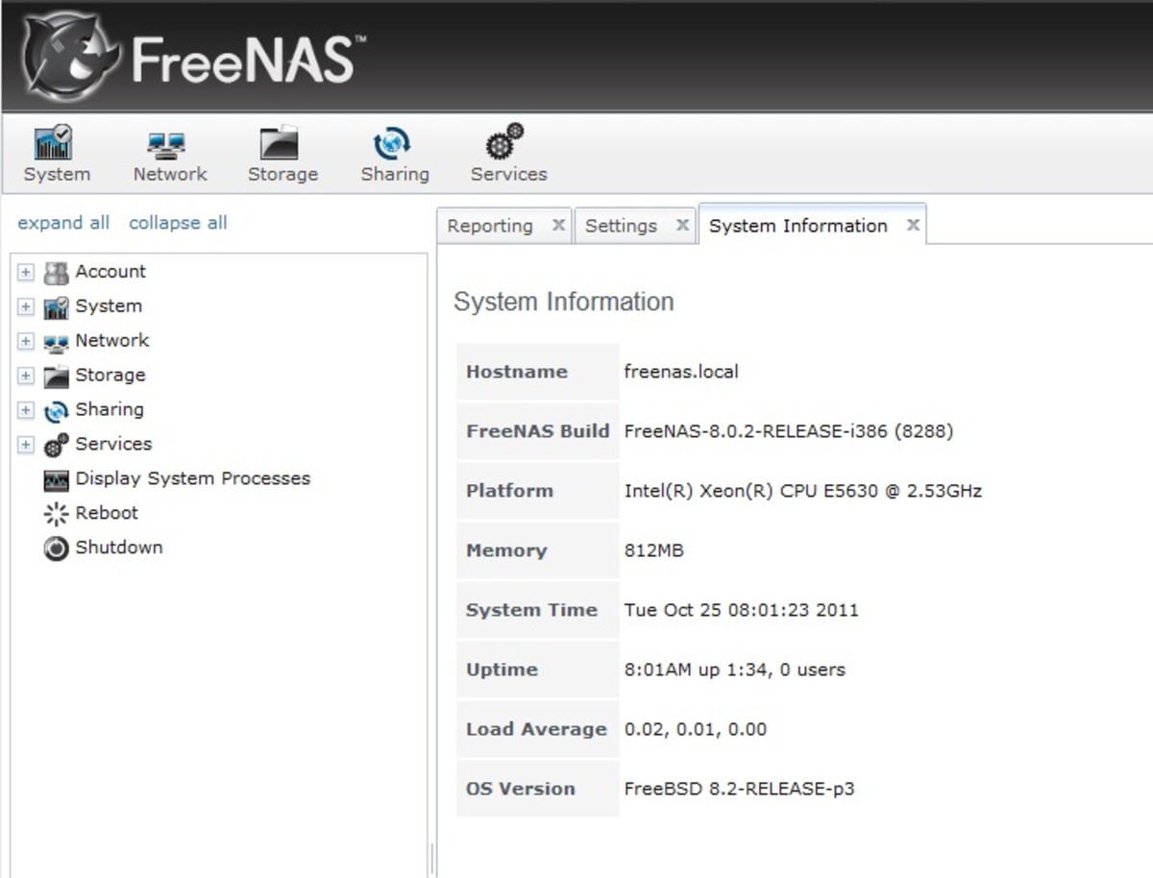Image resolution: width=1153 pixels, height=878 pixels.
Task: Close the System Information tab
Action: click(912, 224)
